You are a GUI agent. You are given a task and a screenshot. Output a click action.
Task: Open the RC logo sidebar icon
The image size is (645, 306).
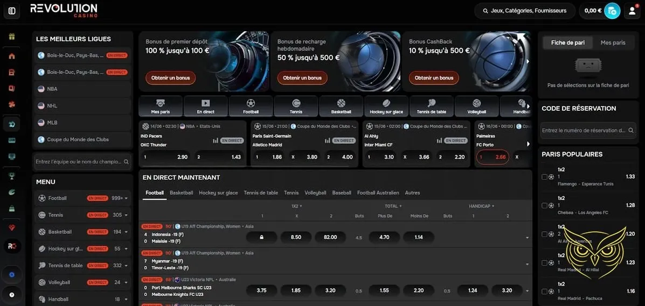(x=12, y=246)
